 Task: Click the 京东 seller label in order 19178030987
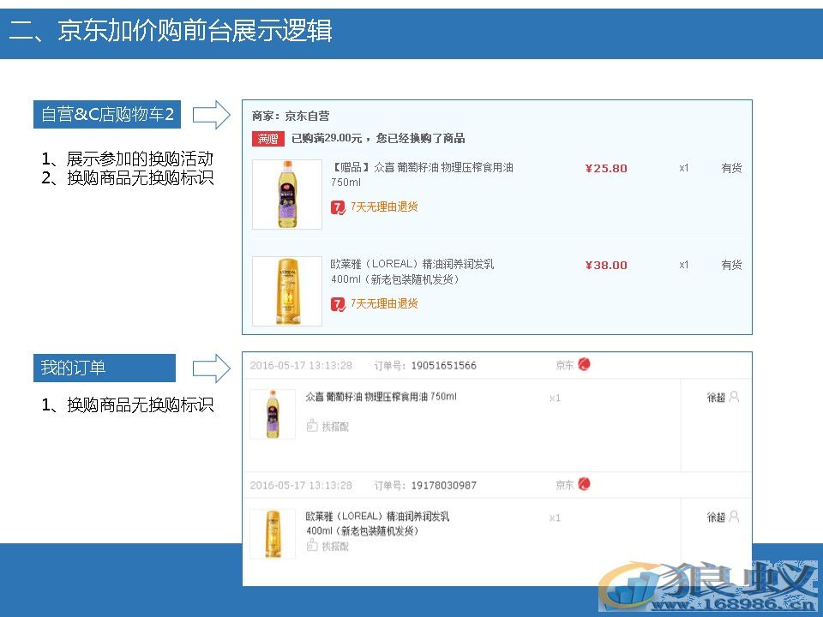(x=565, y=485)
